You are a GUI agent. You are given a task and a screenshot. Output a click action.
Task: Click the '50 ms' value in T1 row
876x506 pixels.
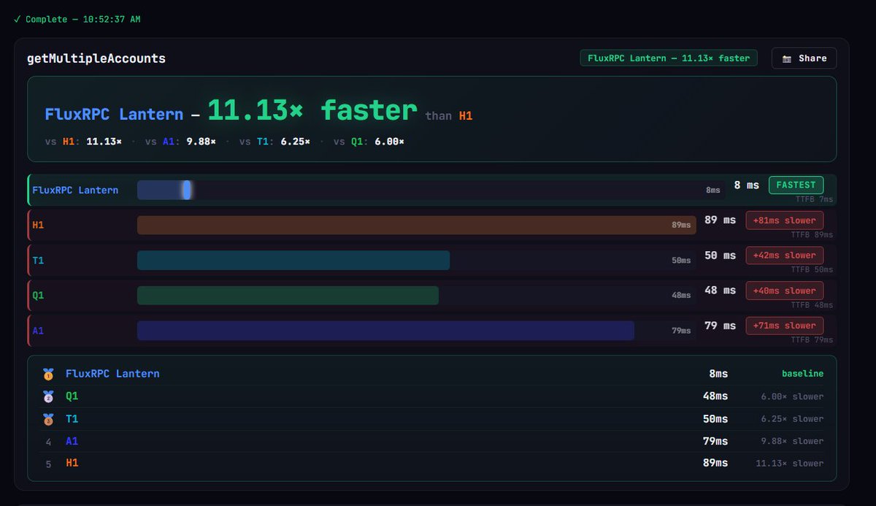[x=721, y=255]
